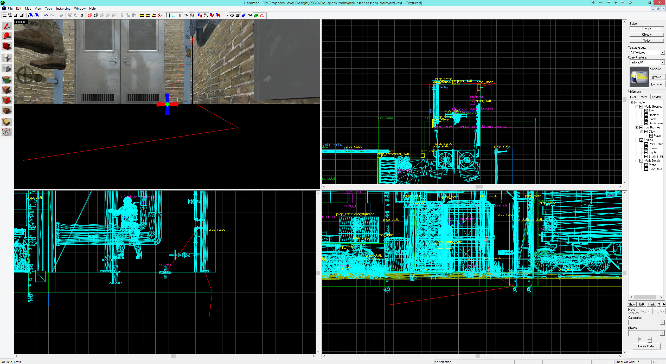Click the Cut scissors icon
The width and height of the screenshot is (666, 364).
tap(122, 15)
